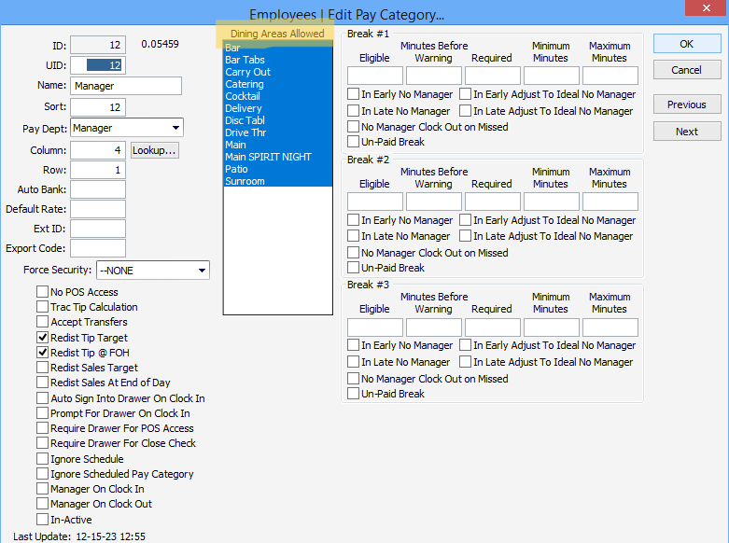729x543 pixels.
Task: Click Break #3 Minimum Minutes field
Action: tap(552, 327)
